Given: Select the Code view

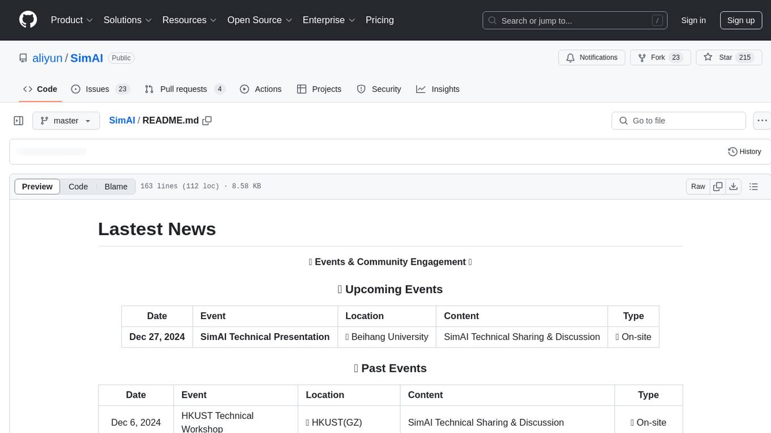Looking at the screenshot, I should click(x=78, y=186).
